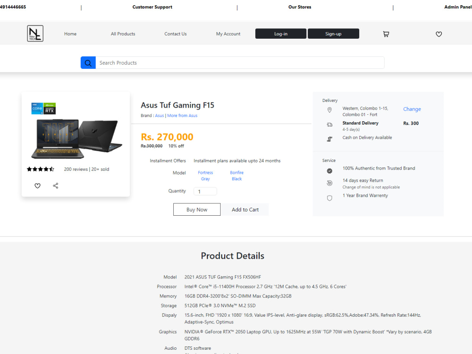Screen dimensions: 472x354
Task: Click the Cash on Delivery icon
Action: coord(329,138)
